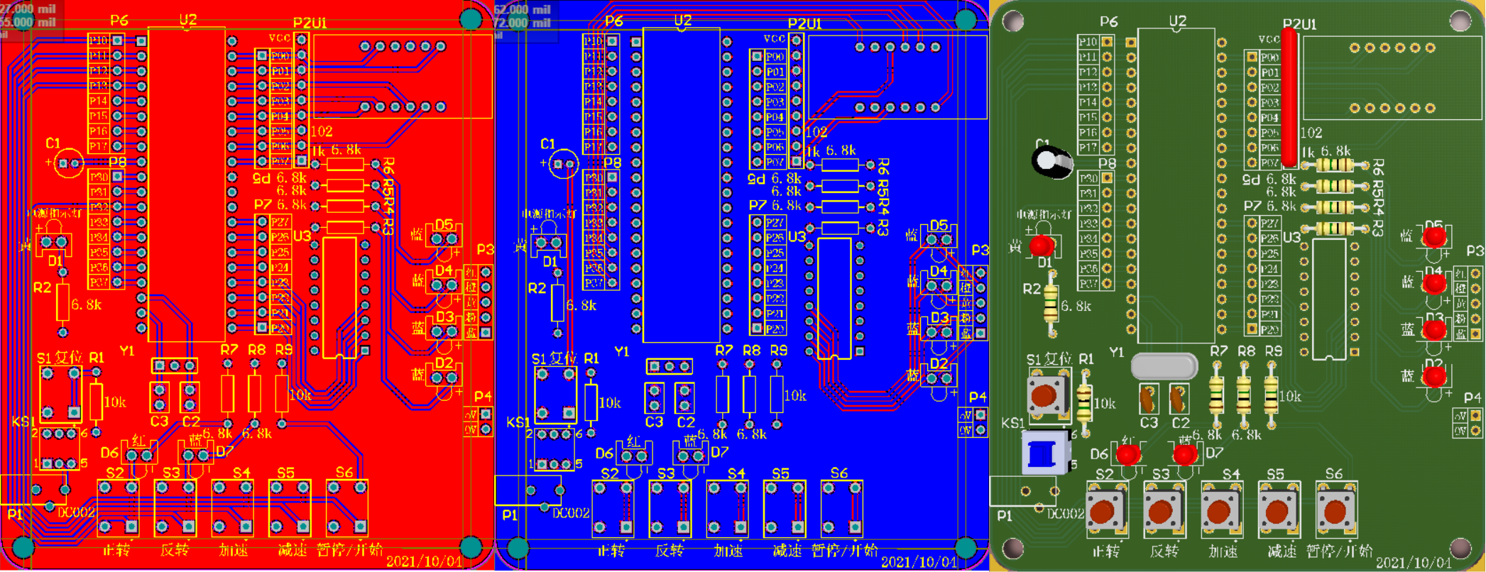Click the P8 label in red top-layer view
The image size is (1486, 572).
pos(117,162)
